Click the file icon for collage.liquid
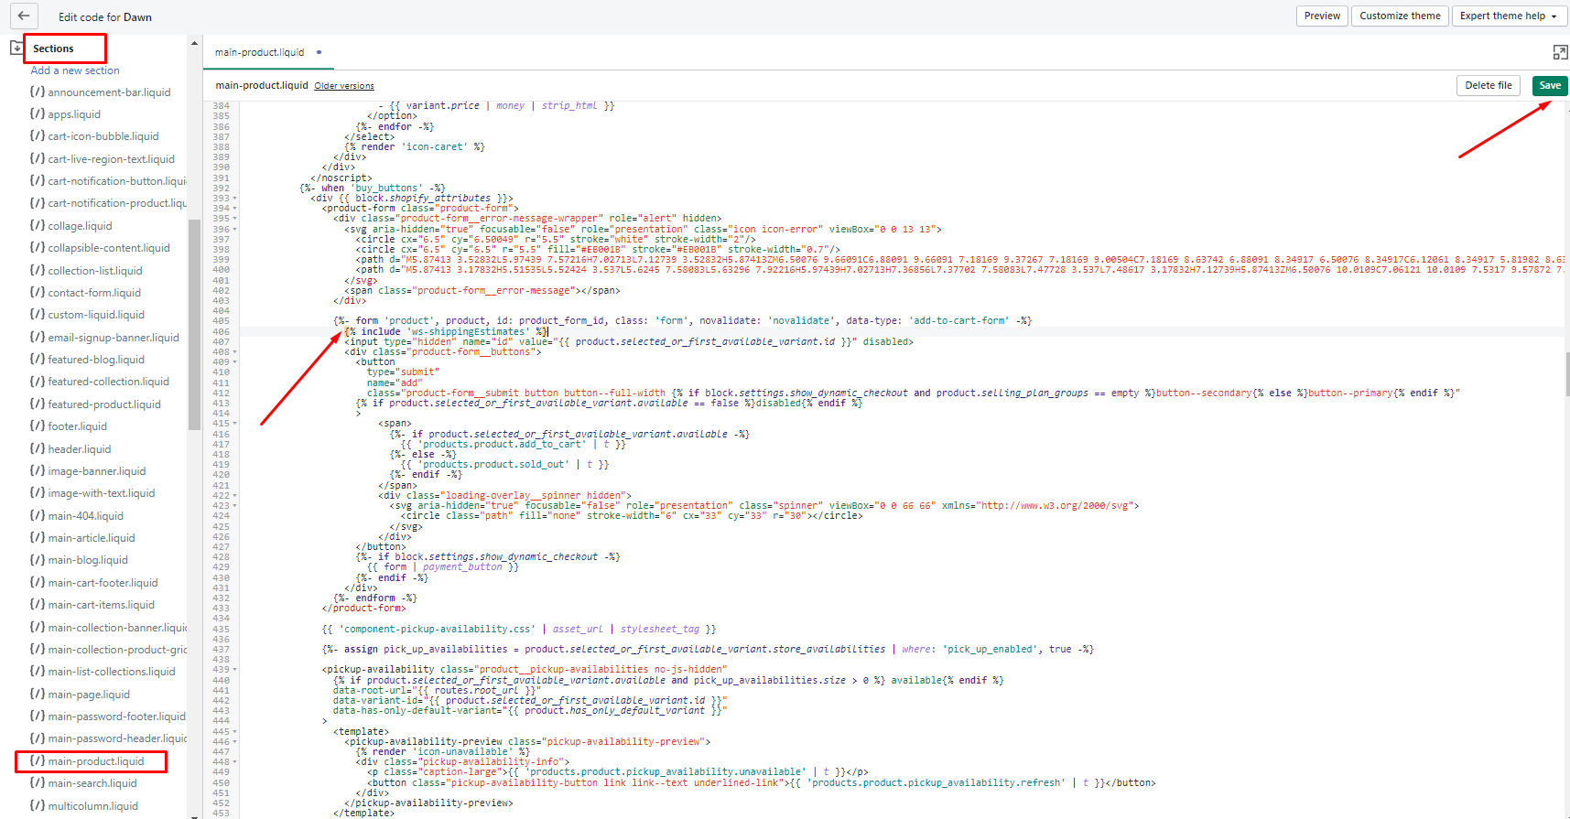 (38, 225)
